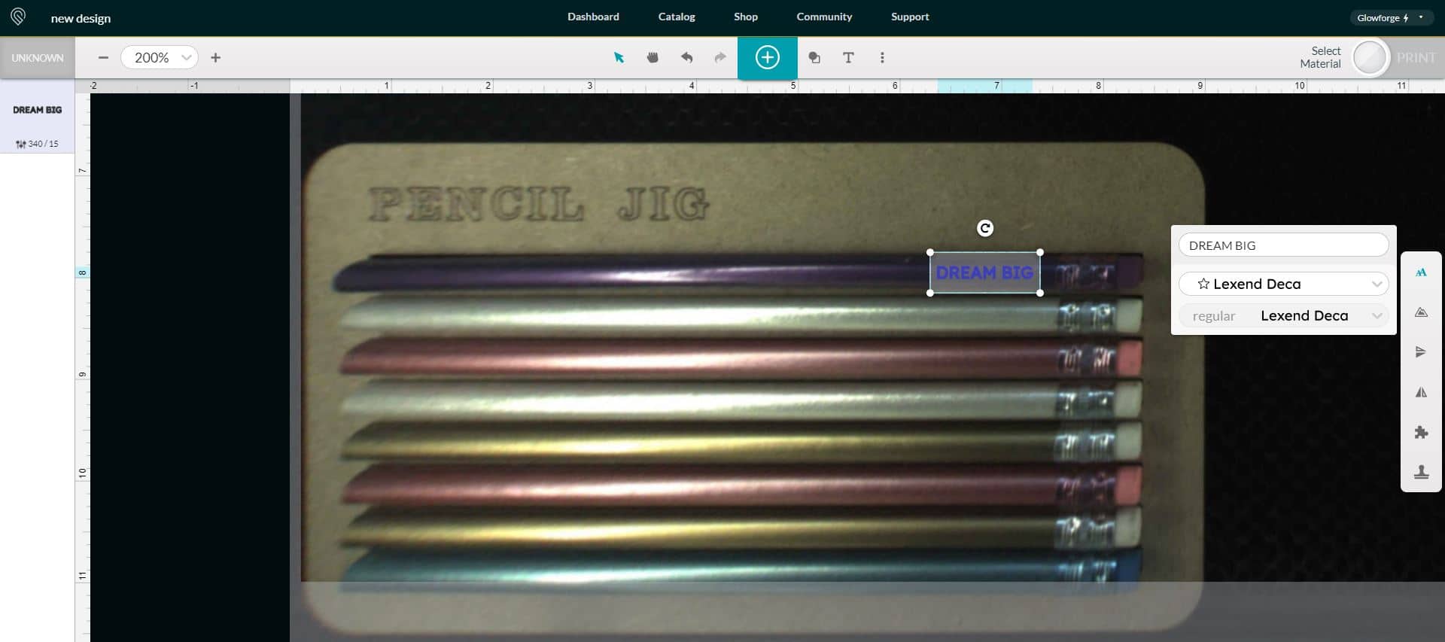Open the Catalog menu item
Image resolution: width=1445 pixels, height=642 pixels.
[677, 17]
